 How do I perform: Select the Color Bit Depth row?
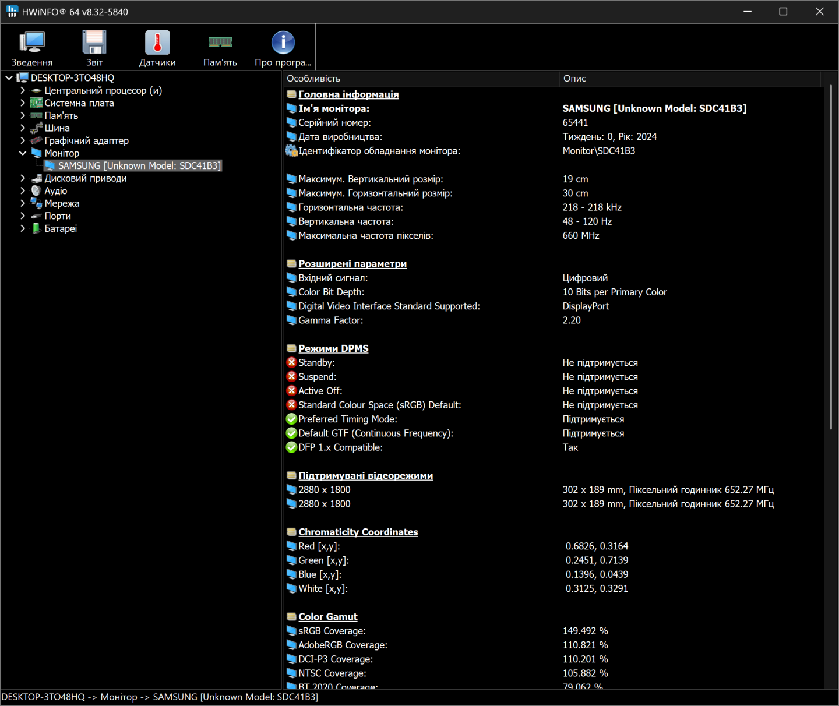coord(554,292)
